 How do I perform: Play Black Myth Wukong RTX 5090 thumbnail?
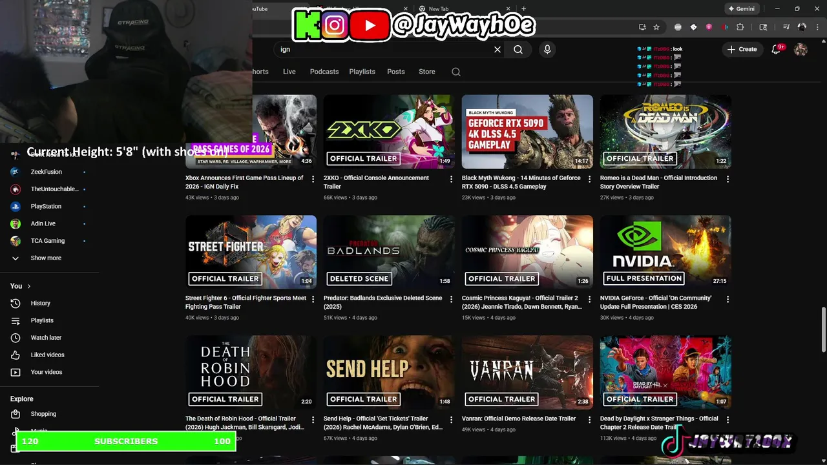click(x=527, y=132)
